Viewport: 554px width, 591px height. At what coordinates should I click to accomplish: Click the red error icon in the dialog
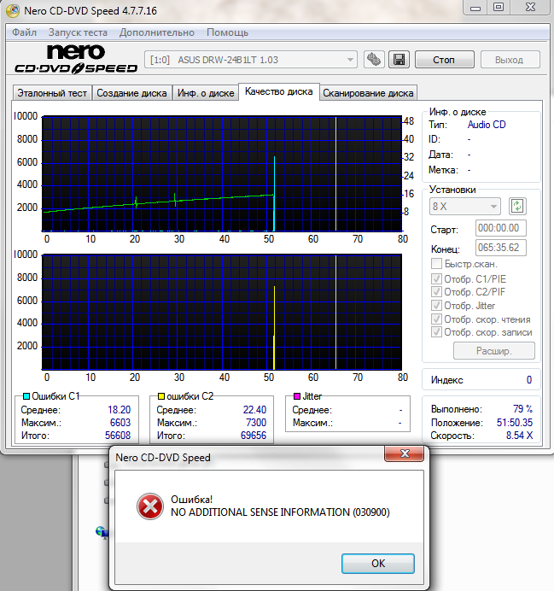pyautogui.click(x=150, y=506)
